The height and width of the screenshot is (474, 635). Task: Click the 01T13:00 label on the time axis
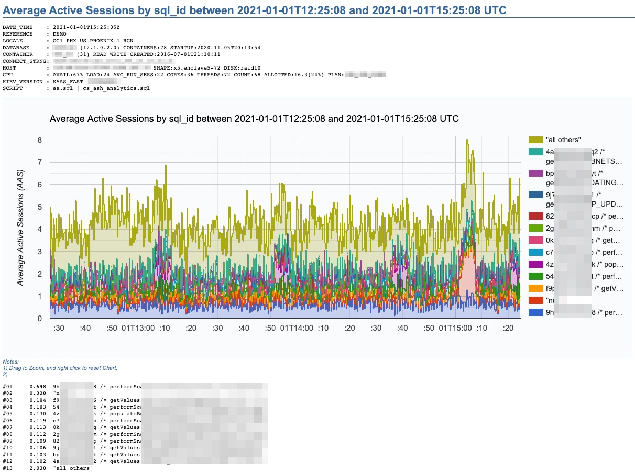[138, 328]
